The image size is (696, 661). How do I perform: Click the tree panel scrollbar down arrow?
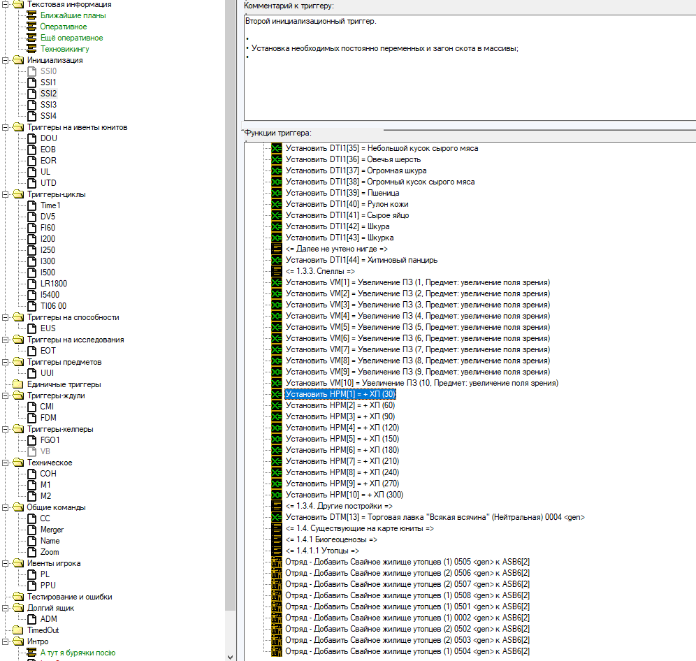pyautogui.click(x=230, y=657)
